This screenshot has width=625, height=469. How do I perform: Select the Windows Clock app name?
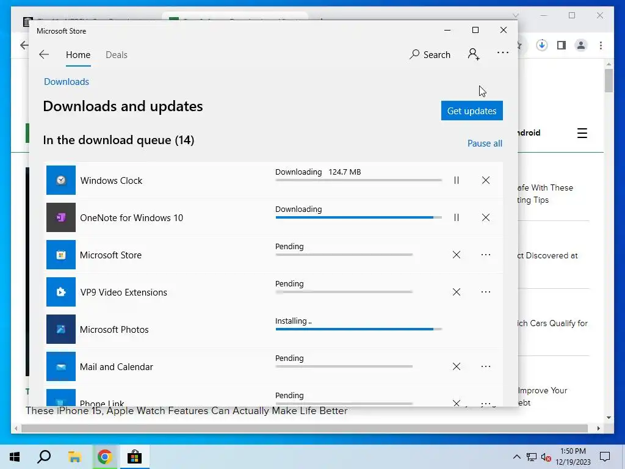point(111,181)
